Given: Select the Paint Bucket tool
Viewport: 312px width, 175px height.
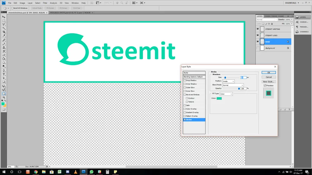Looking at the screenshot, I should click(x=4, y=59).
